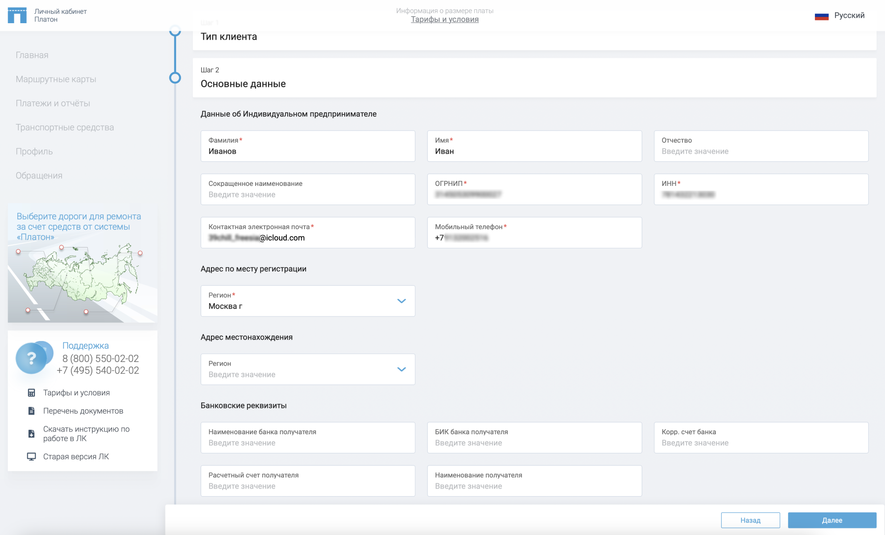Click the Platon logo icon

[17, 15]
